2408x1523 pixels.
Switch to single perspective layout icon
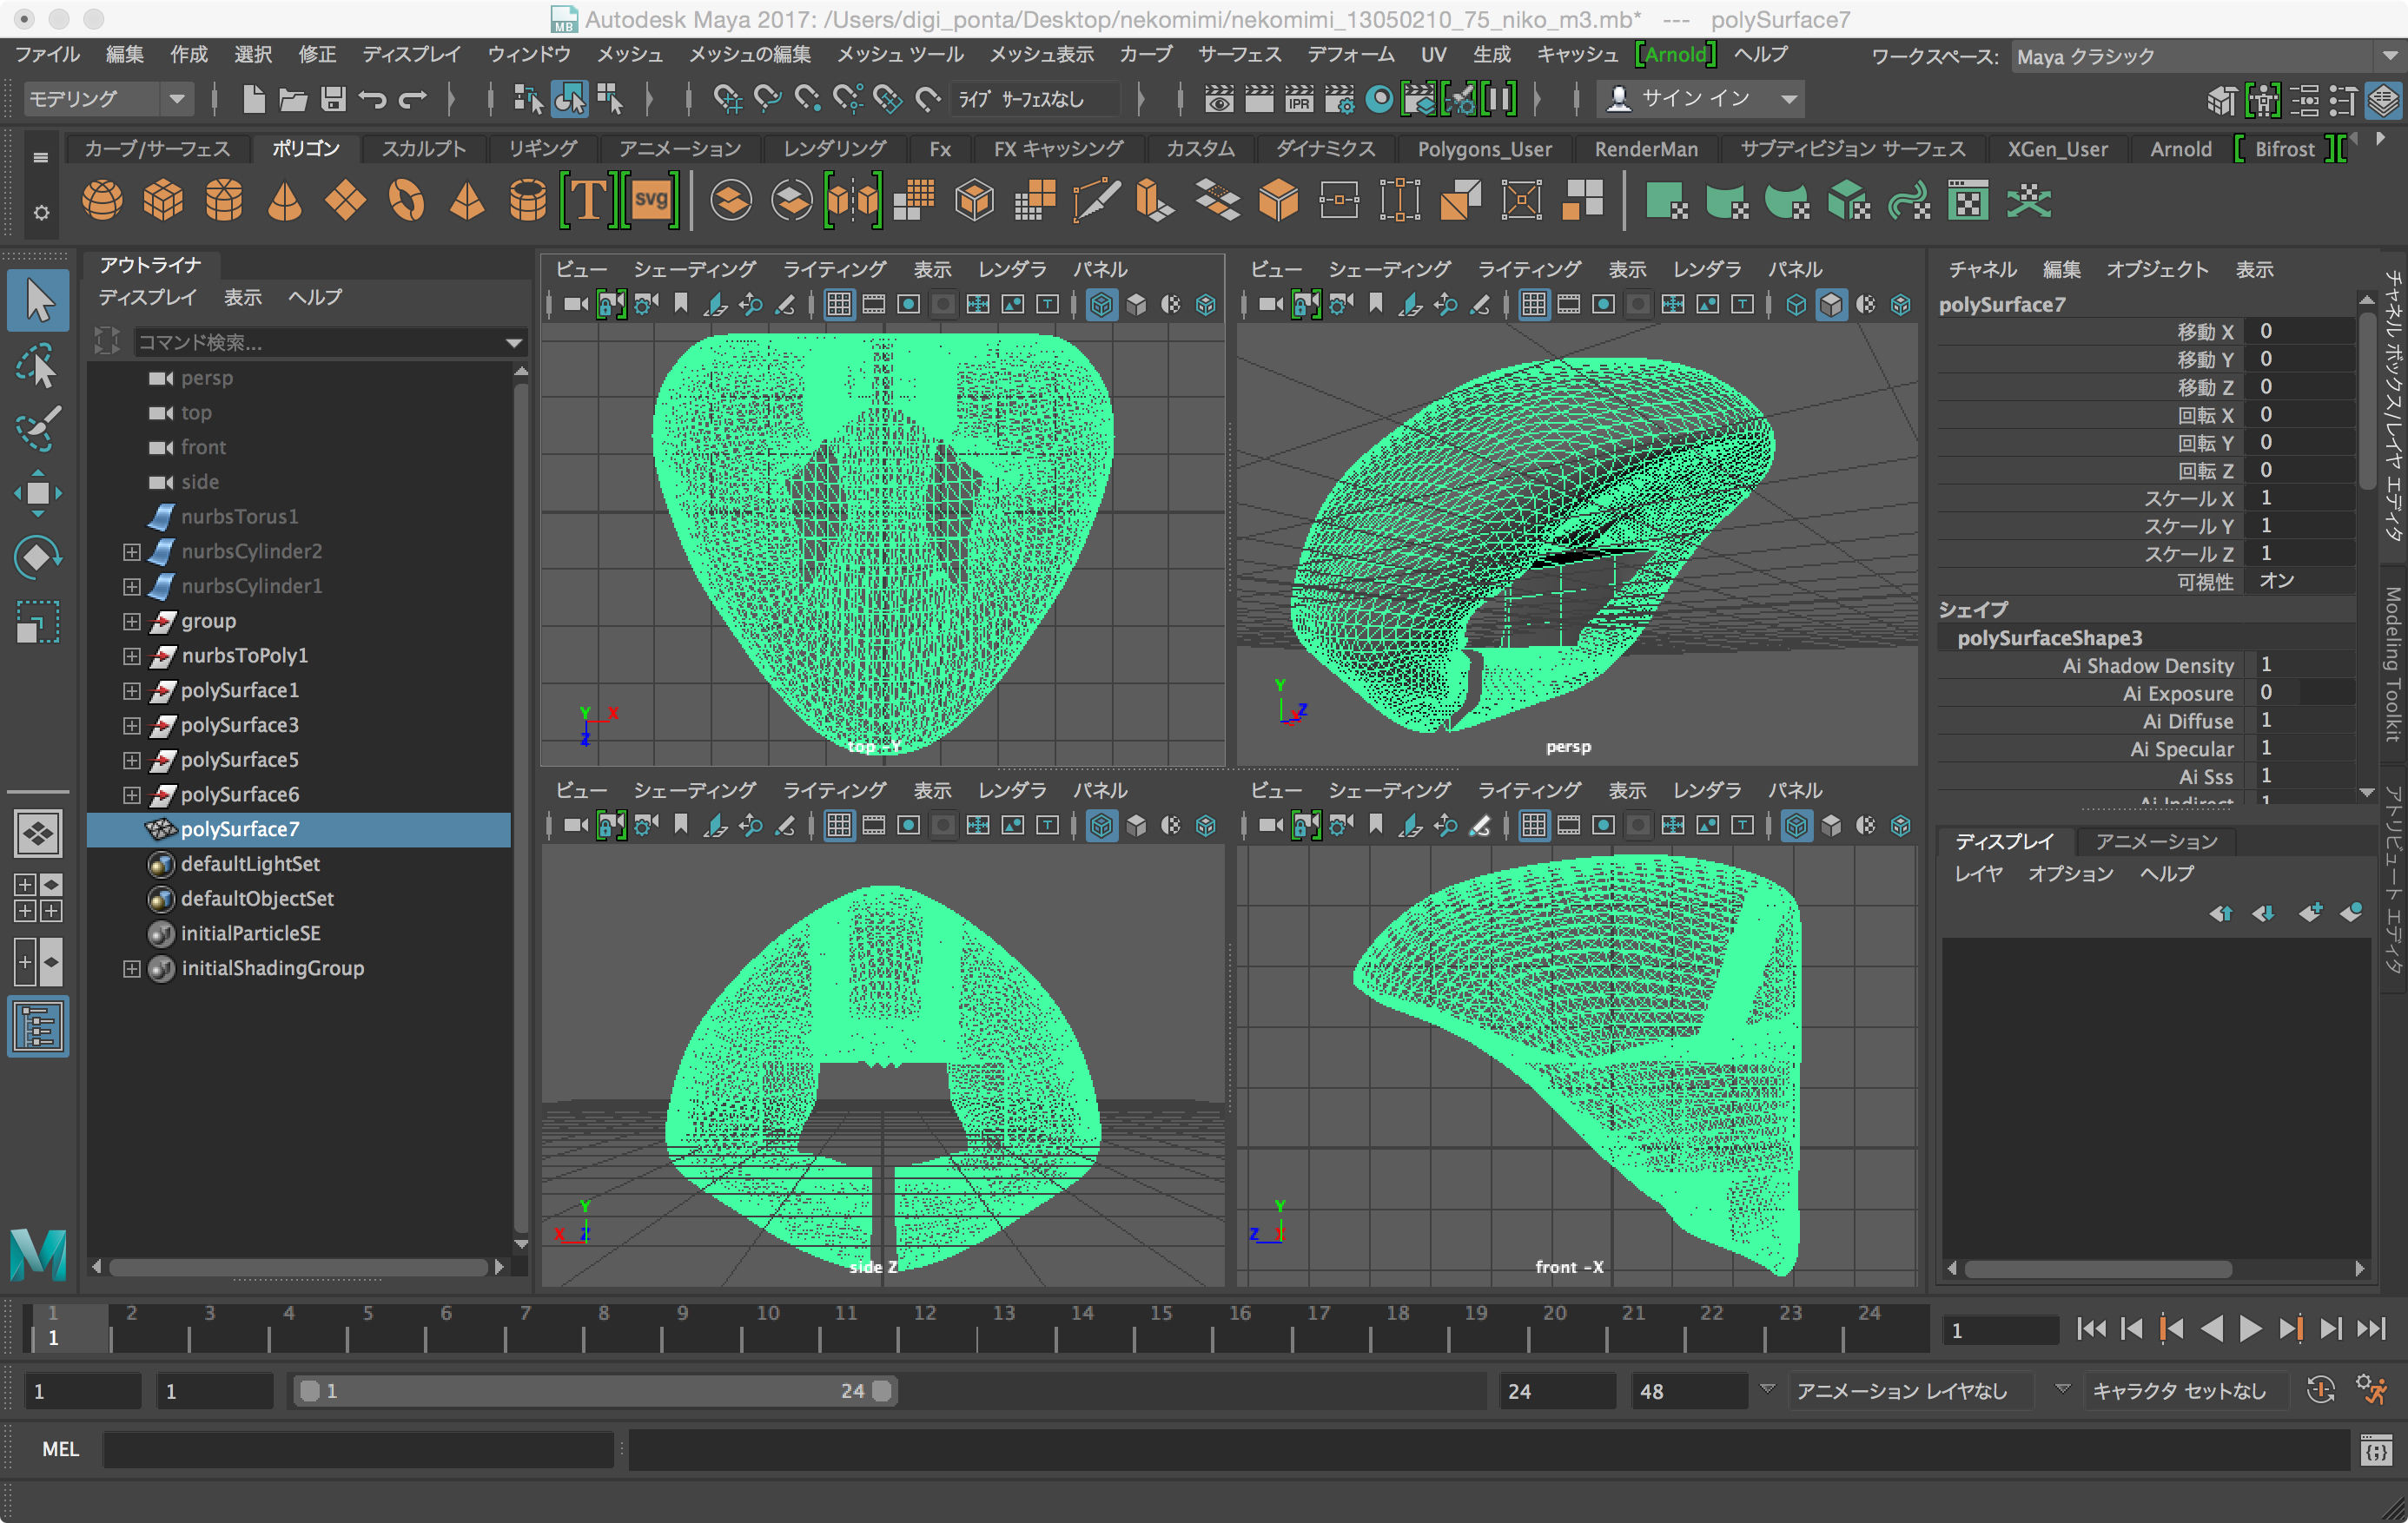[38, 833]
